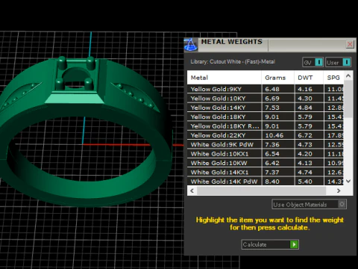This screenshot has width=358, height=269.
Task: Close the Metal Weights panel
Action: click(350, 44)
